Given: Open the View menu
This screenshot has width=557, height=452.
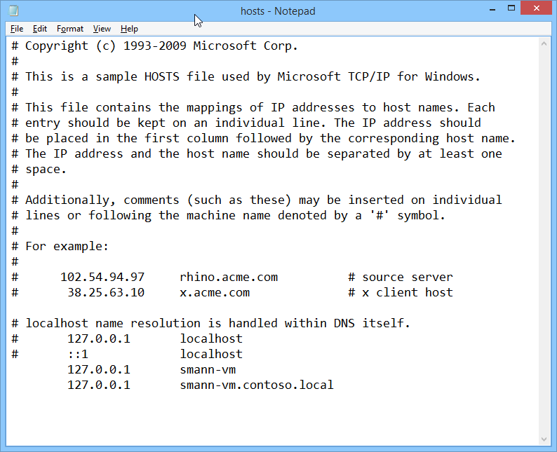Looking at the screenshot, I should point(102,29).
